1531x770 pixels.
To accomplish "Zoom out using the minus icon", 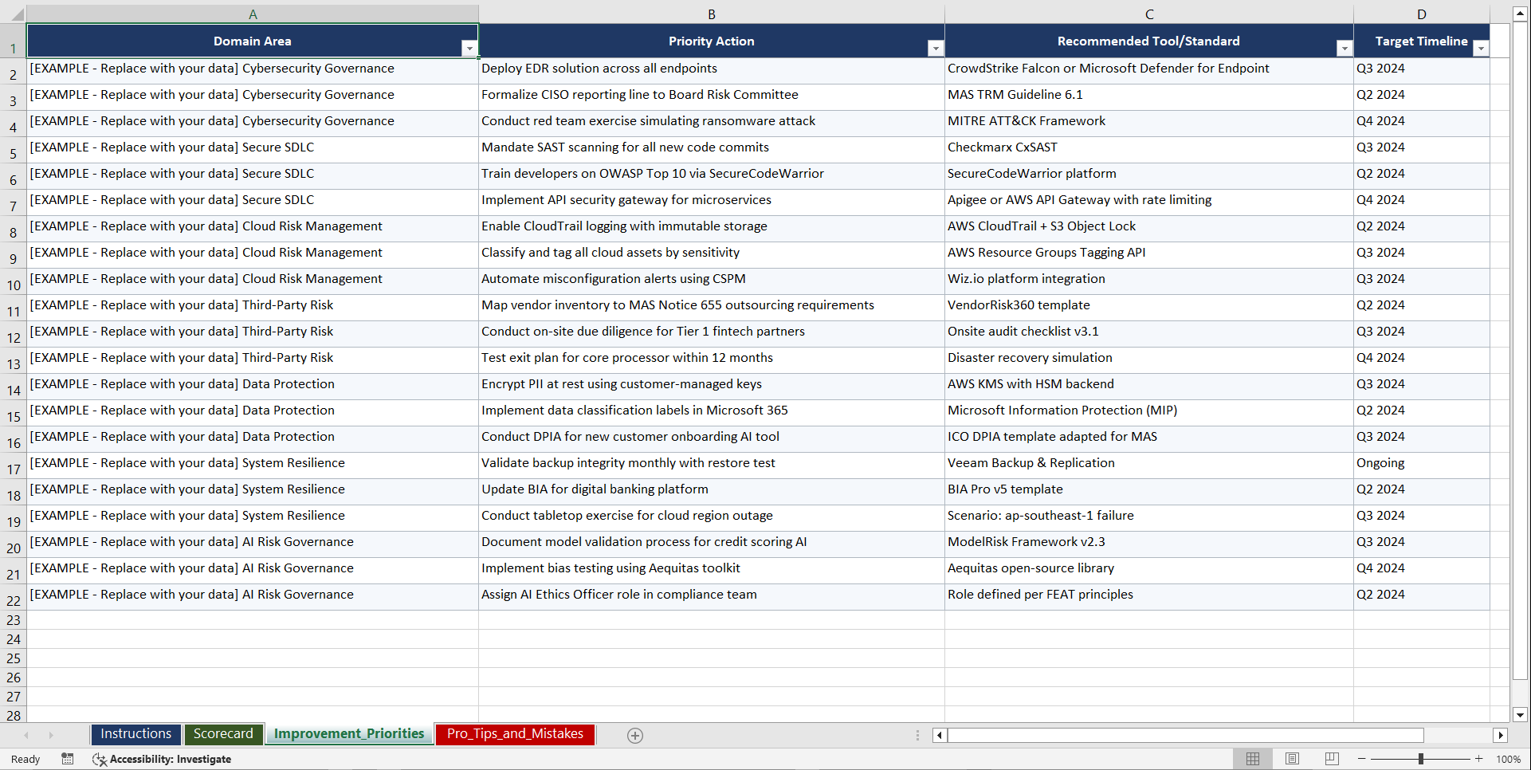I will point(1362,758).
